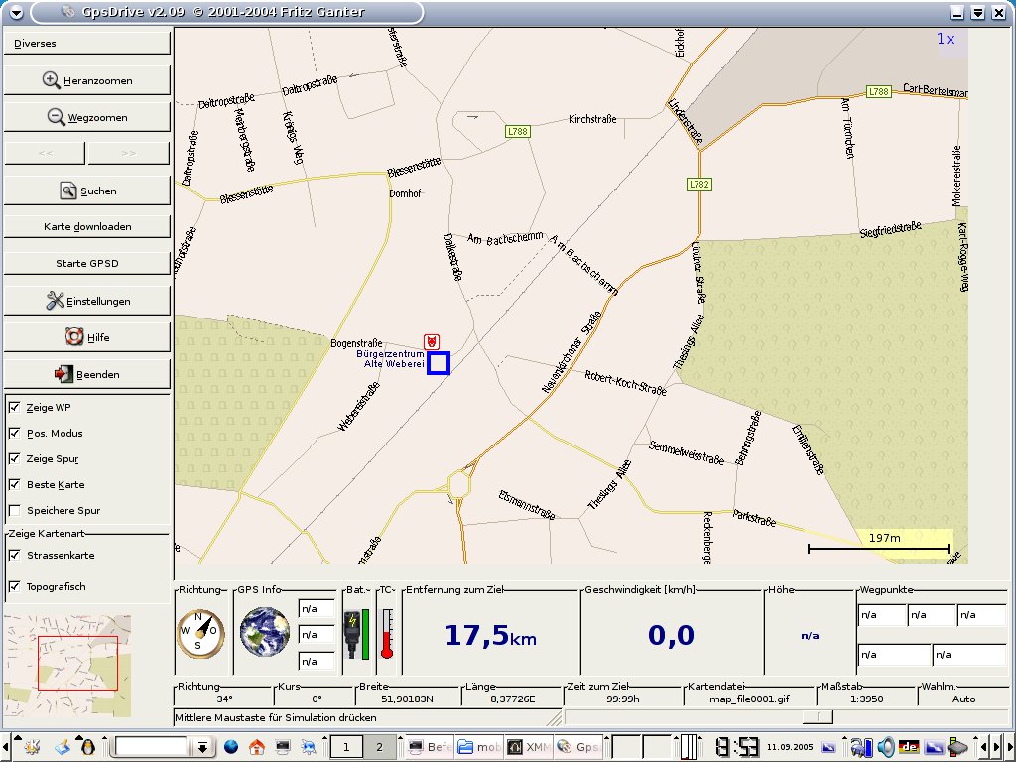Click the exit icon beside Beenden
The image size is (1016, 762).
[x=63, y=374]
